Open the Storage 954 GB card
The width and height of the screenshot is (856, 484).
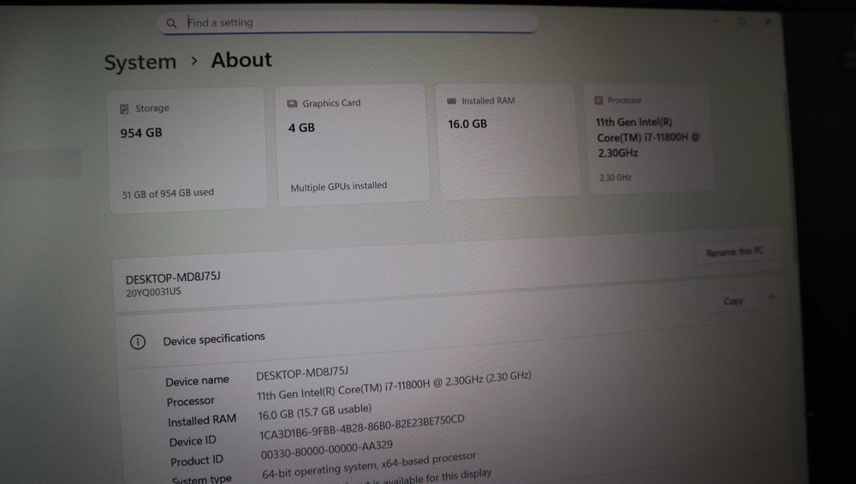[187, 150]
